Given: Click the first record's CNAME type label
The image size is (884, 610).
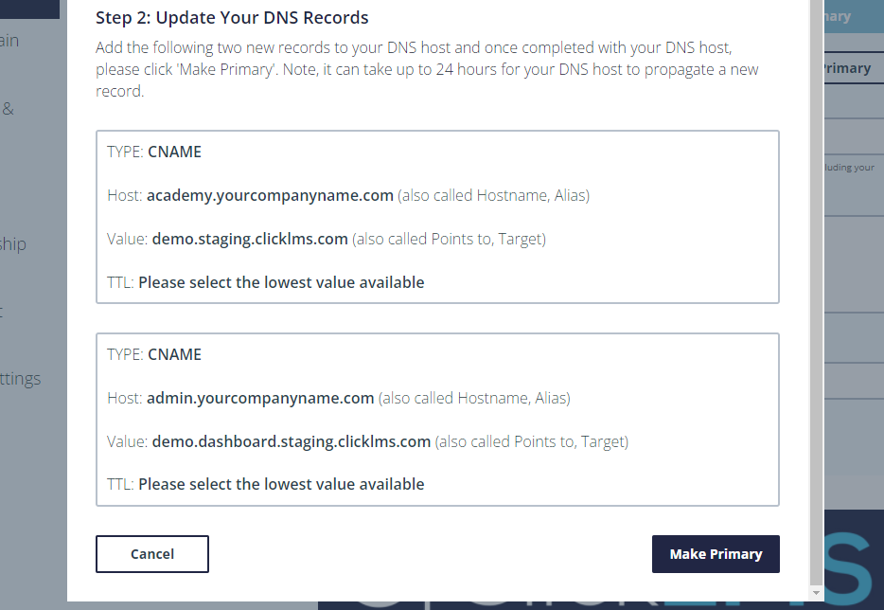Looking at the screenshot, I should coord(174,152).
